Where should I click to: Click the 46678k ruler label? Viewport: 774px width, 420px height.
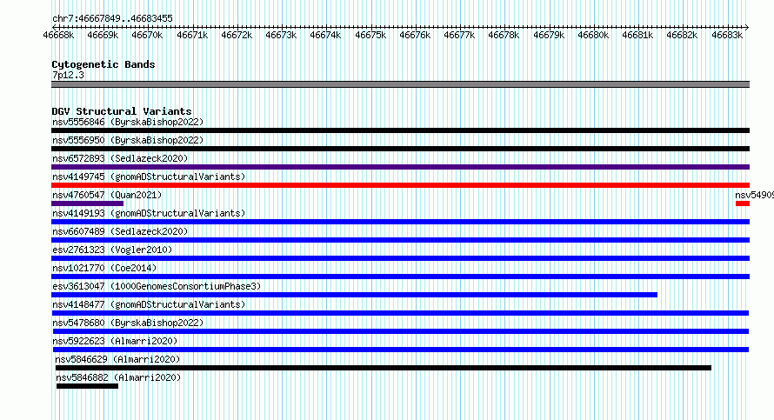pos(504,35)
